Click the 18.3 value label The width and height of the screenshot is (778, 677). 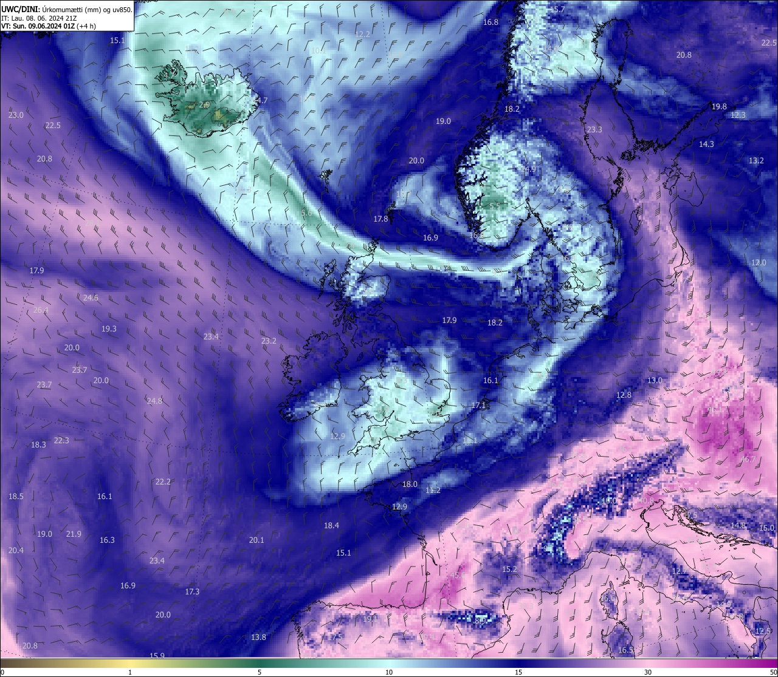click(x=38, y=444)
